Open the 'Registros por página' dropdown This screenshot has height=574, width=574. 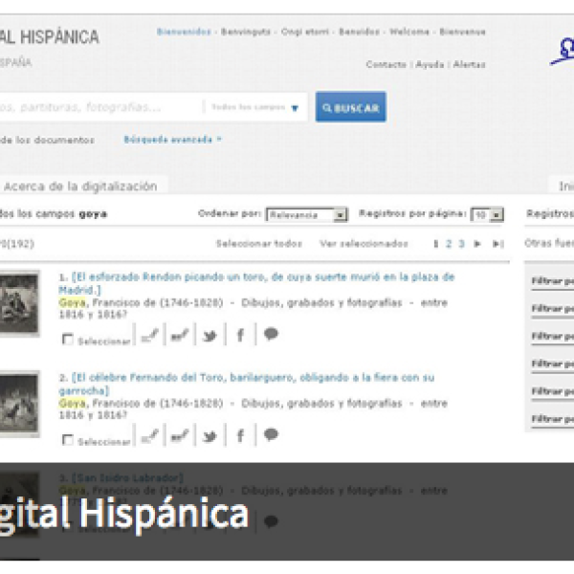(487, 215)
